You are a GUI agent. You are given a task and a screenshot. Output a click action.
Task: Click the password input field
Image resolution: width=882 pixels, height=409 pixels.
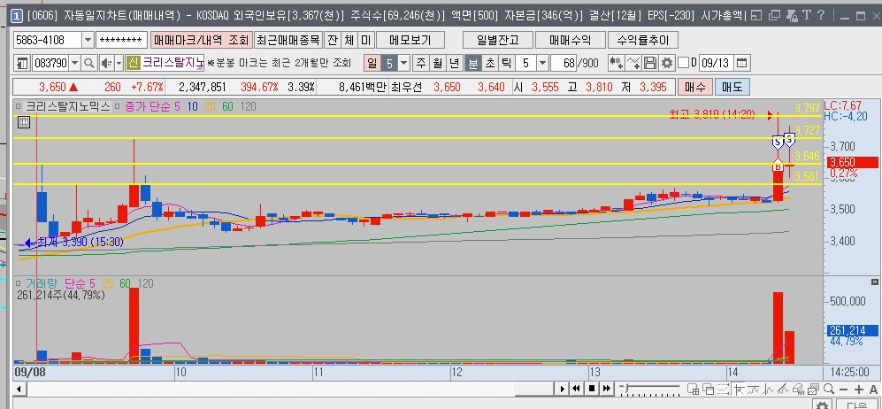click(x=121, y=40)
